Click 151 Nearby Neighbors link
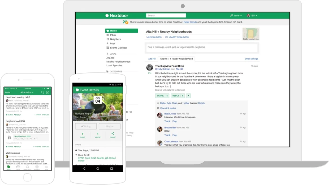The width and height of the screenshot is (329, 185). (177, 37)
